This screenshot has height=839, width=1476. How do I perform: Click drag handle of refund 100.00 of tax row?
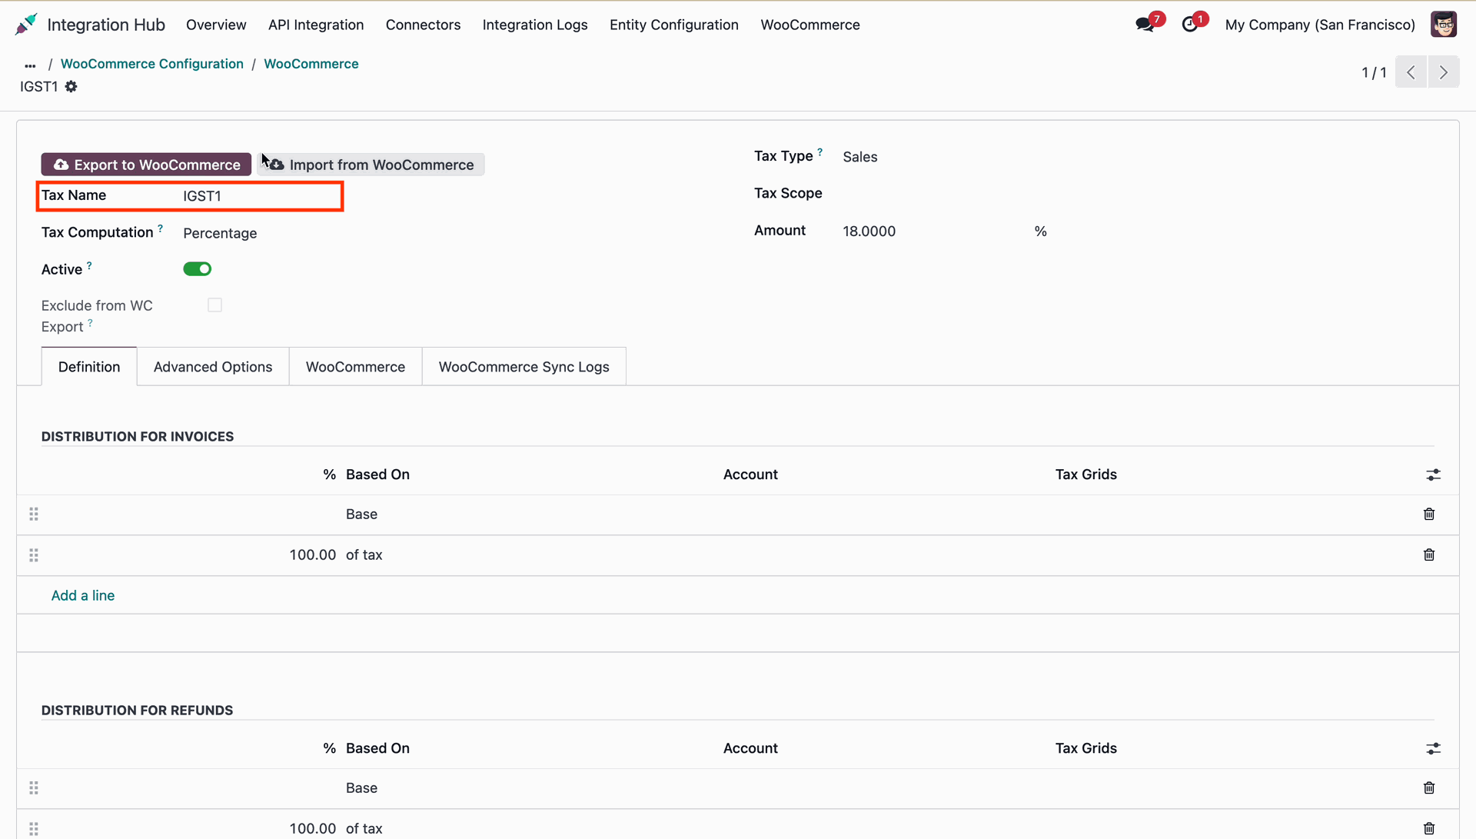pos(34,829)
